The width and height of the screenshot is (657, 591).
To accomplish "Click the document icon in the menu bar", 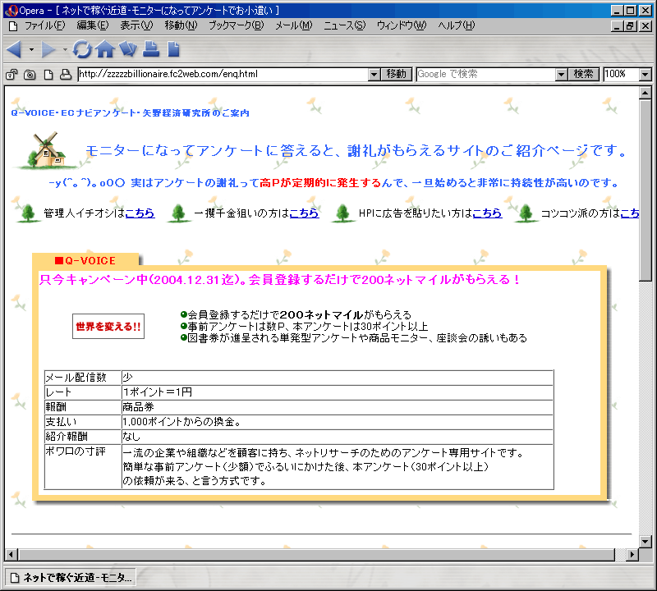I will point(13,26).
